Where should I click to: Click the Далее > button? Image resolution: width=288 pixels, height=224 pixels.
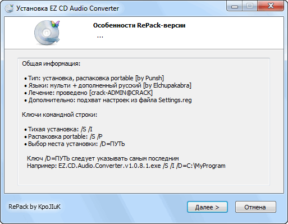tap(207, 207)
